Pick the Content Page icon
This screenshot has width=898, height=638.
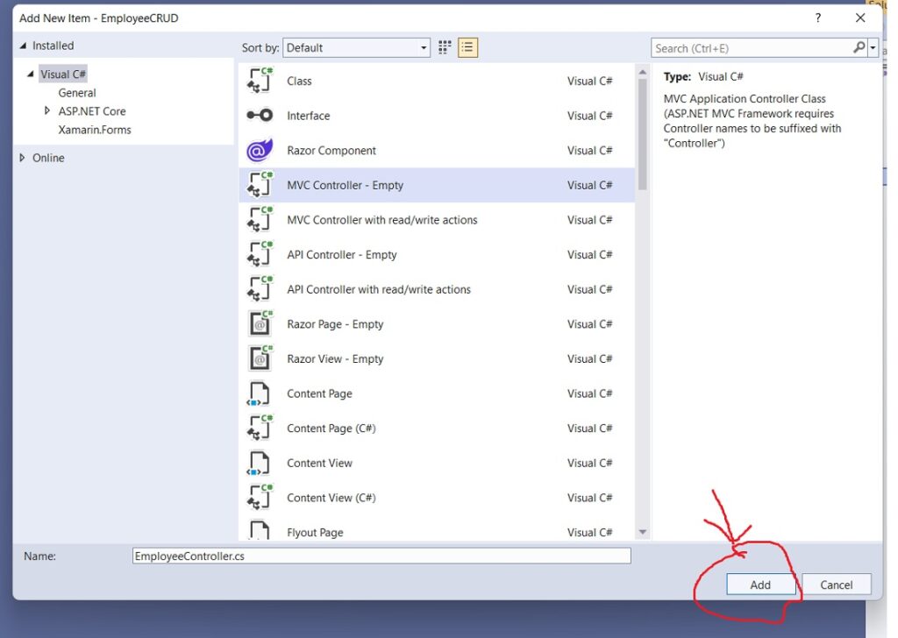pos(260,393)
